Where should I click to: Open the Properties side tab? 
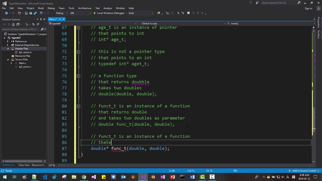tap(318, 23)
